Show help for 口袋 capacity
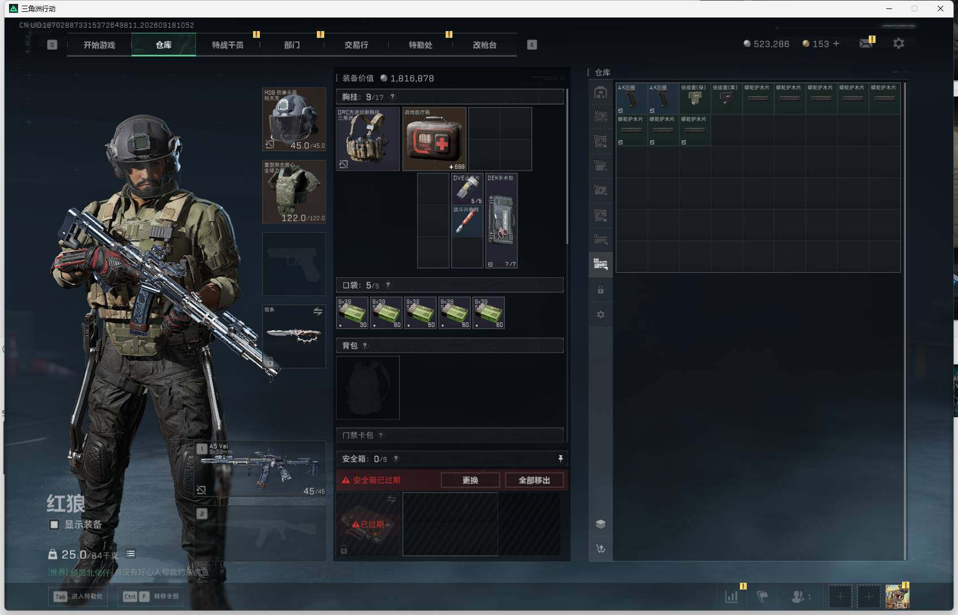The height and width of the screenshot is (615, 958). coord(388,285)
